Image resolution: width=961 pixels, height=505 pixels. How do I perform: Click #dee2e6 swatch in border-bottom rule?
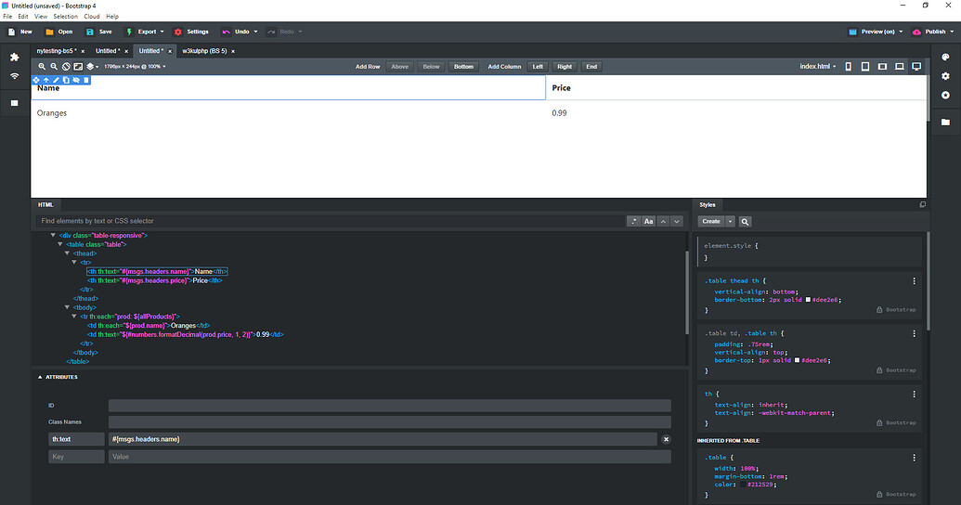point(808,300)
